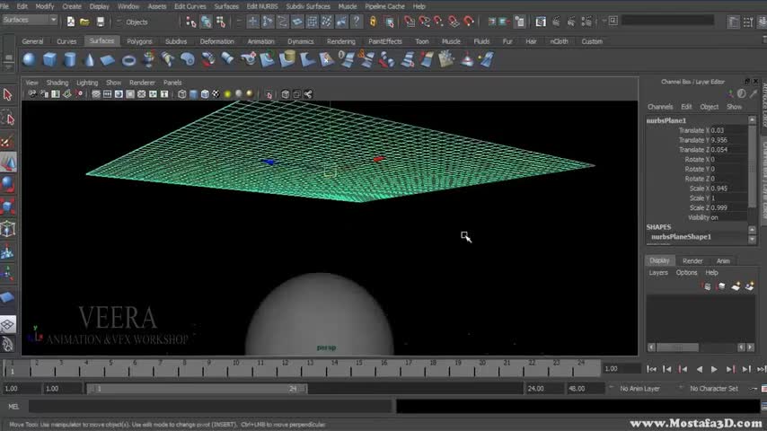
Task: Create a NURBS cylinder from the shelf
Action: [70, 59]
